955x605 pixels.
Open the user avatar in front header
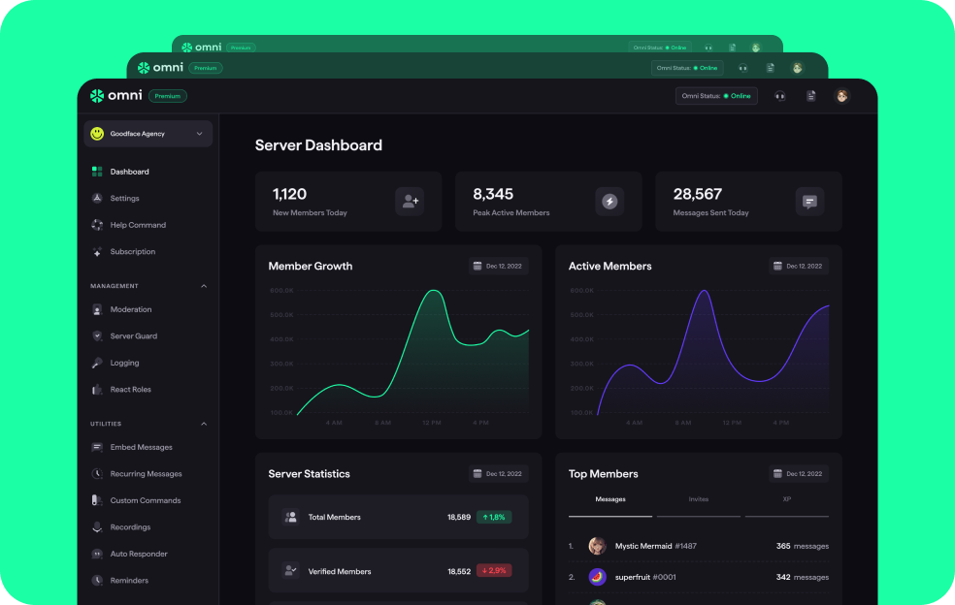click(841, 96)
